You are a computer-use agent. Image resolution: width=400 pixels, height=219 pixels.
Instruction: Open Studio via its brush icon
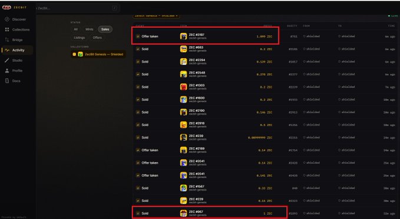pyautogui.click(x=7, y=61)
